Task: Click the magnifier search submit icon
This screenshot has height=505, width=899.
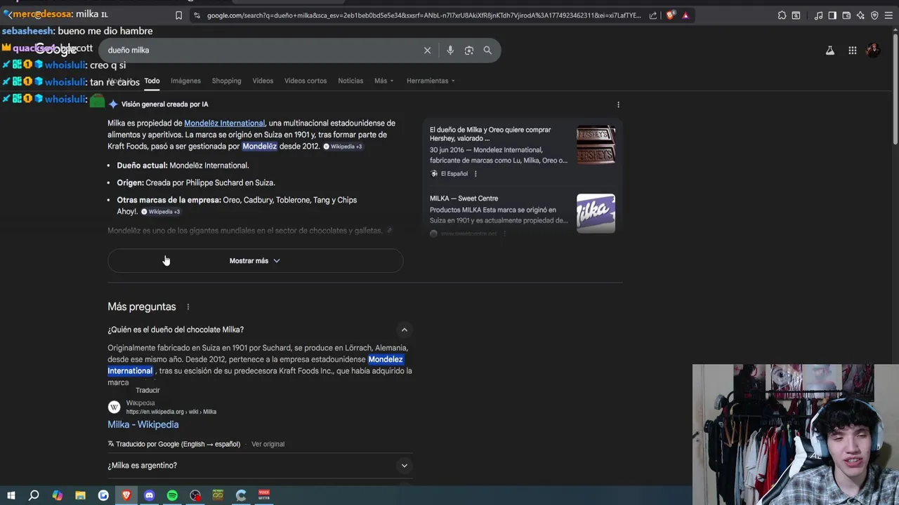Action: [487, 50]
